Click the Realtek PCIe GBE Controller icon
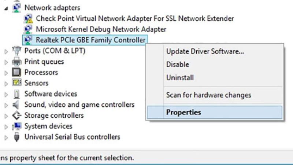This screenshot has width=293, height=165. [28, 40]
